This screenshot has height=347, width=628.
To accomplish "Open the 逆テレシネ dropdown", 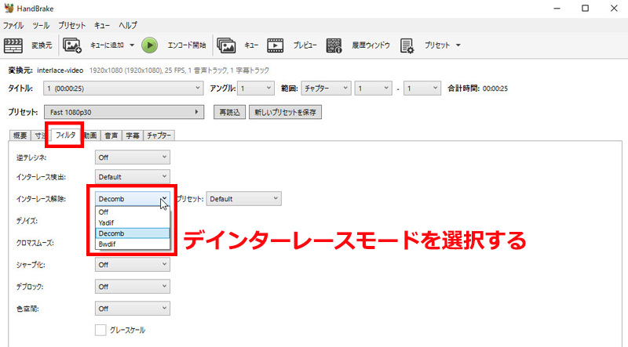I will coord(132,157).
